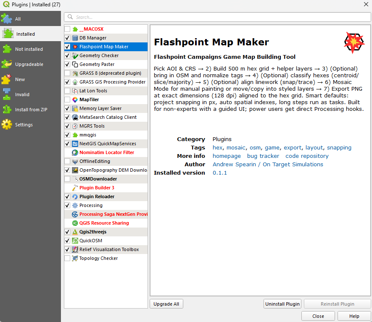
Task: Click the OpenTopography DEM Downloader icon
Action: (x=75, y=170)
